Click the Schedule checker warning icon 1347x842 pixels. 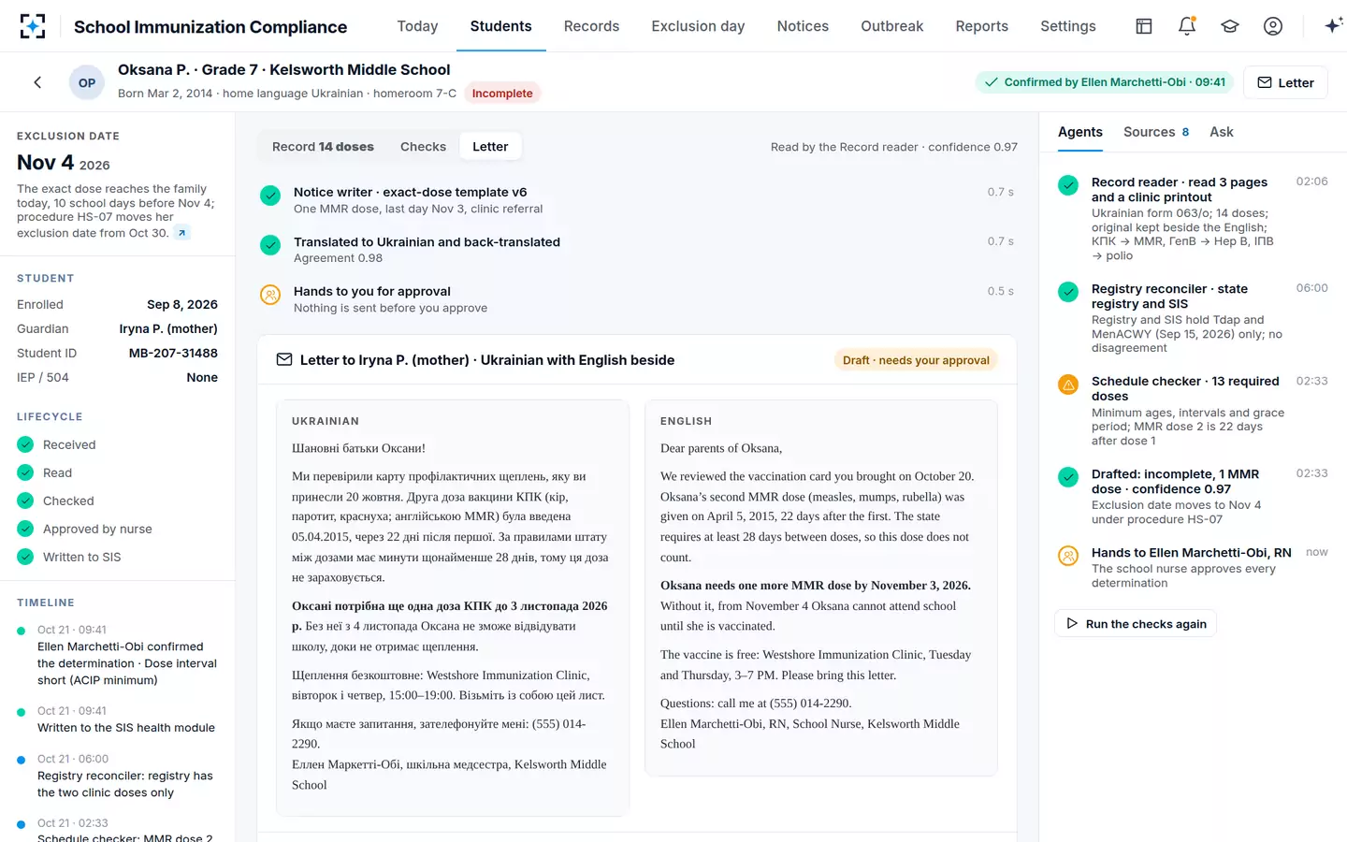[1068, 385]
